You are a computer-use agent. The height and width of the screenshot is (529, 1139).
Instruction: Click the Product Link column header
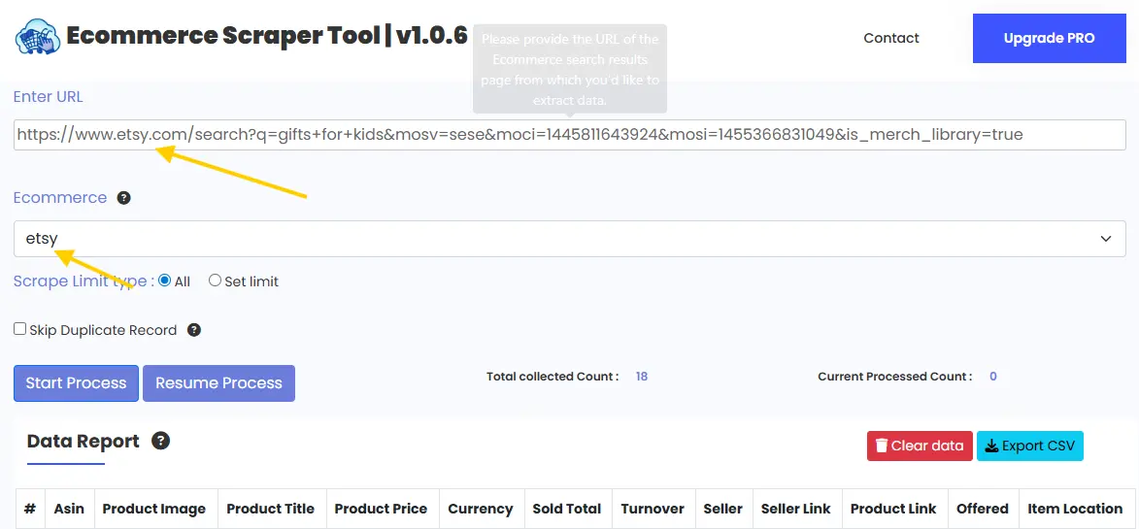[x=893, y=509]
